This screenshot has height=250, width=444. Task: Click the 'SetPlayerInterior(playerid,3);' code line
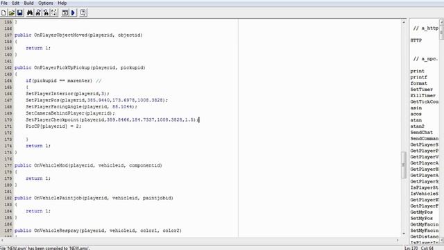click(x=67, y=94)
